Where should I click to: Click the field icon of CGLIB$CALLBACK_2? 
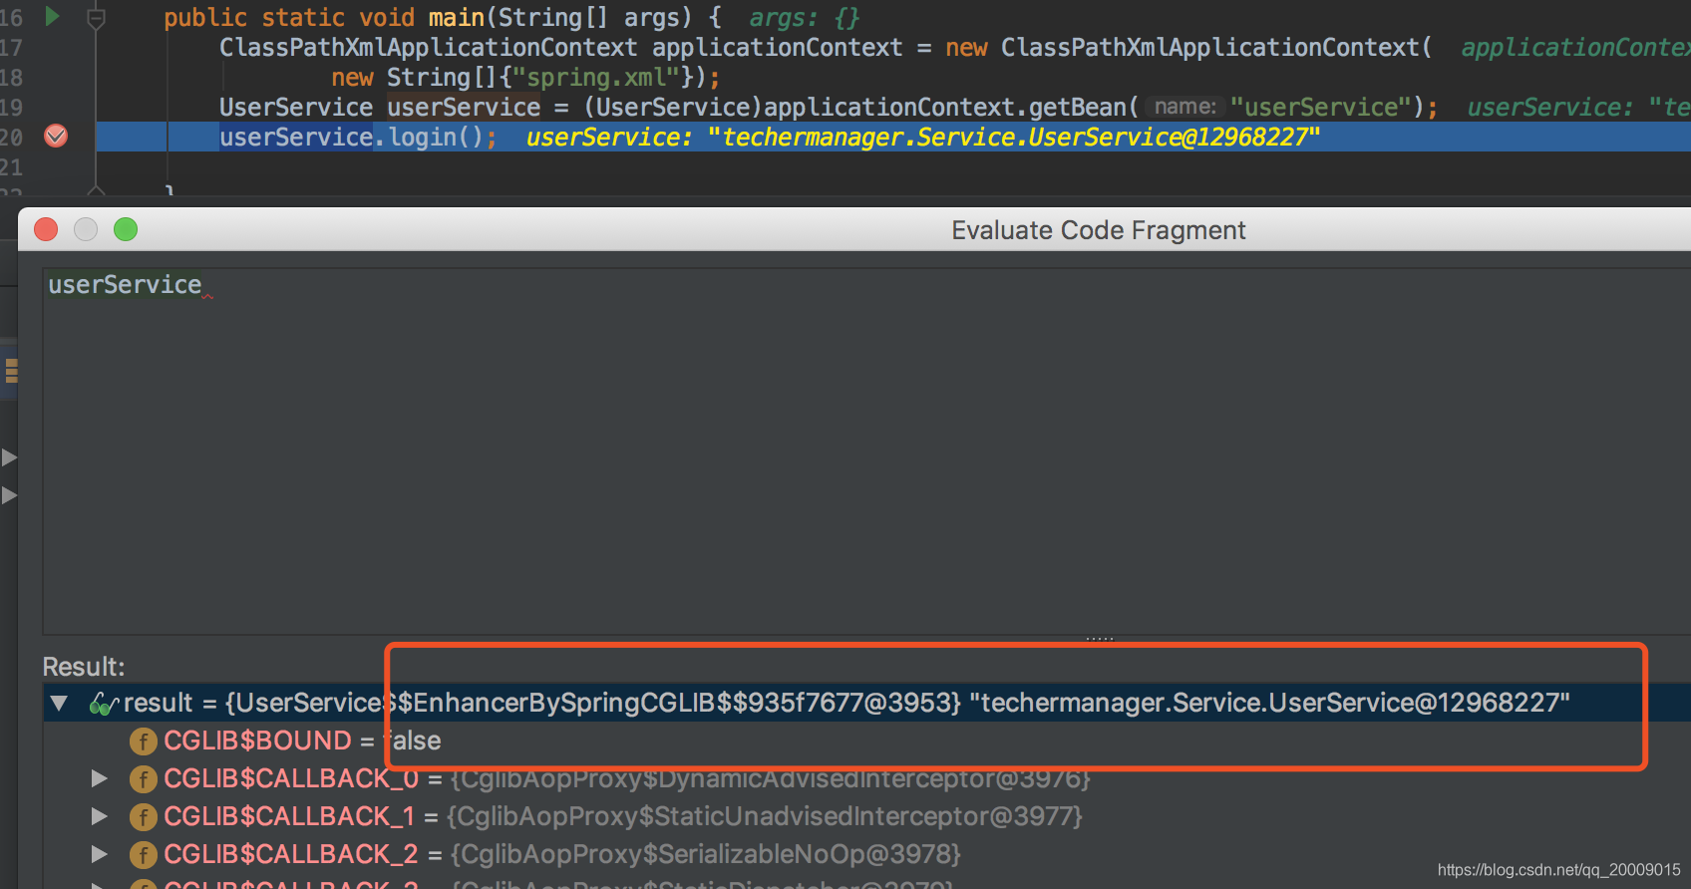click(144, 855)
